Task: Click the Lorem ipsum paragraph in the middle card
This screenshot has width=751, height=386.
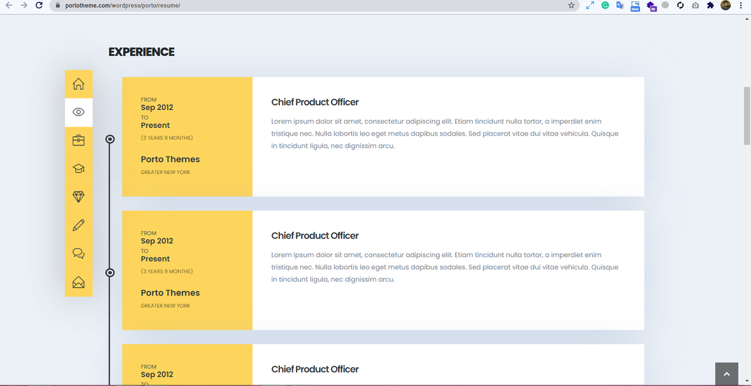Action: (x=445, y=268)
